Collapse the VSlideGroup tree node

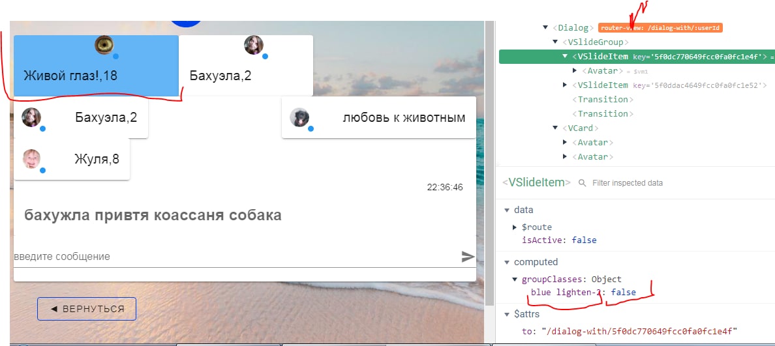tap(555, 42)
